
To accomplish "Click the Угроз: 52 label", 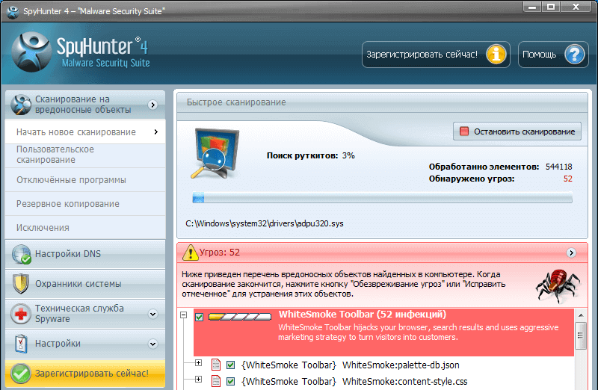I will point(220,253).
